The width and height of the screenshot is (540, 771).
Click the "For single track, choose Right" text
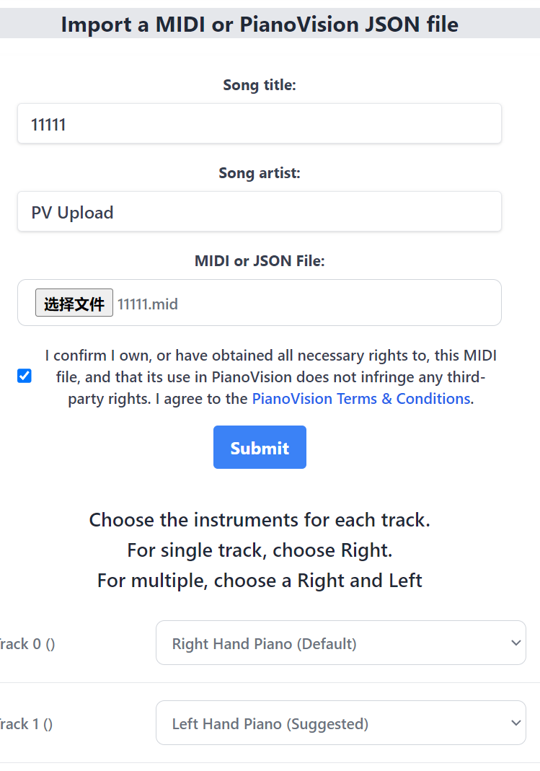pos(260,550)
